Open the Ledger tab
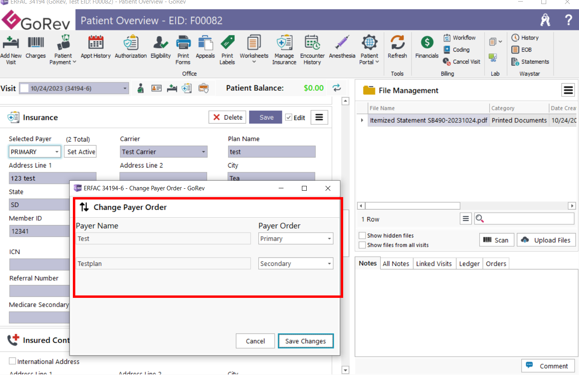579x375 pixels. tap(469, 263)
